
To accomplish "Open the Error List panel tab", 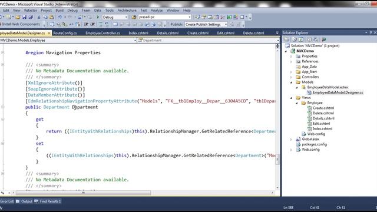I will tap(6, 201).
